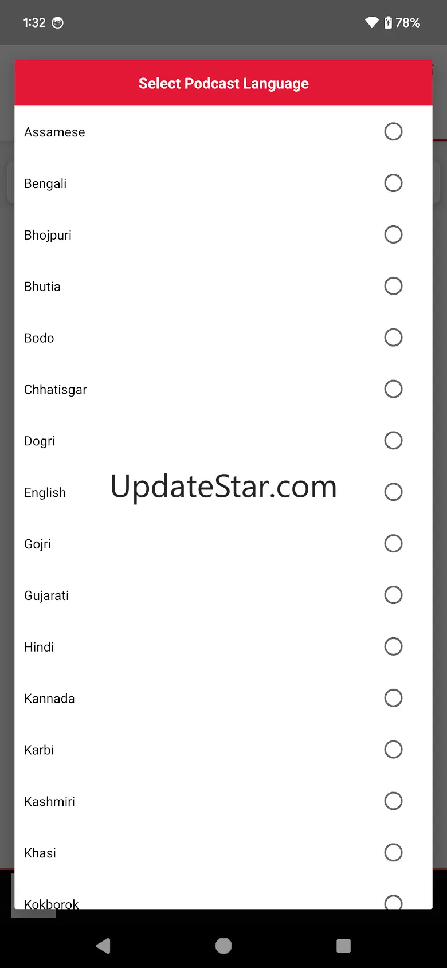Choose the Khasi radio button
The image size is (447, 968).
coord(393,852)
